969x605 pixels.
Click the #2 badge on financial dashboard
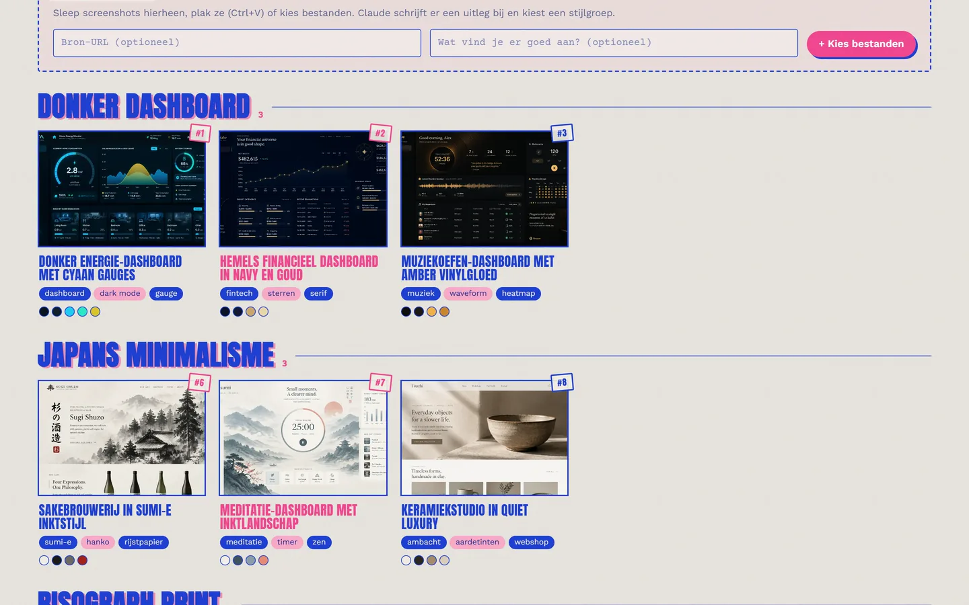[380, 133]
